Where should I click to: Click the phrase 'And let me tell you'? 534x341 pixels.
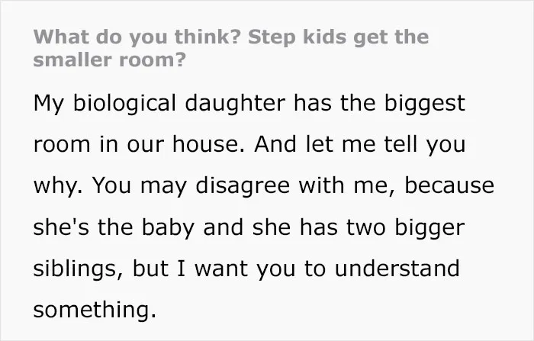[x=359, y=144]
